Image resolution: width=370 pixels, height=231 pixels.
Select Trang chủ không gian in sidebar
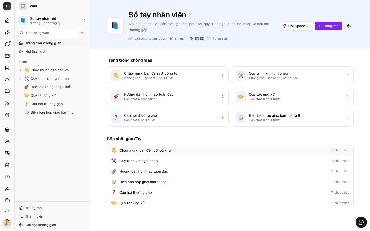coord(52,43)
